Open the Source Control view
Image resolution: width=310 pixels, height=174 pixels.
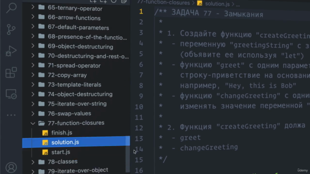click(11, 29)
